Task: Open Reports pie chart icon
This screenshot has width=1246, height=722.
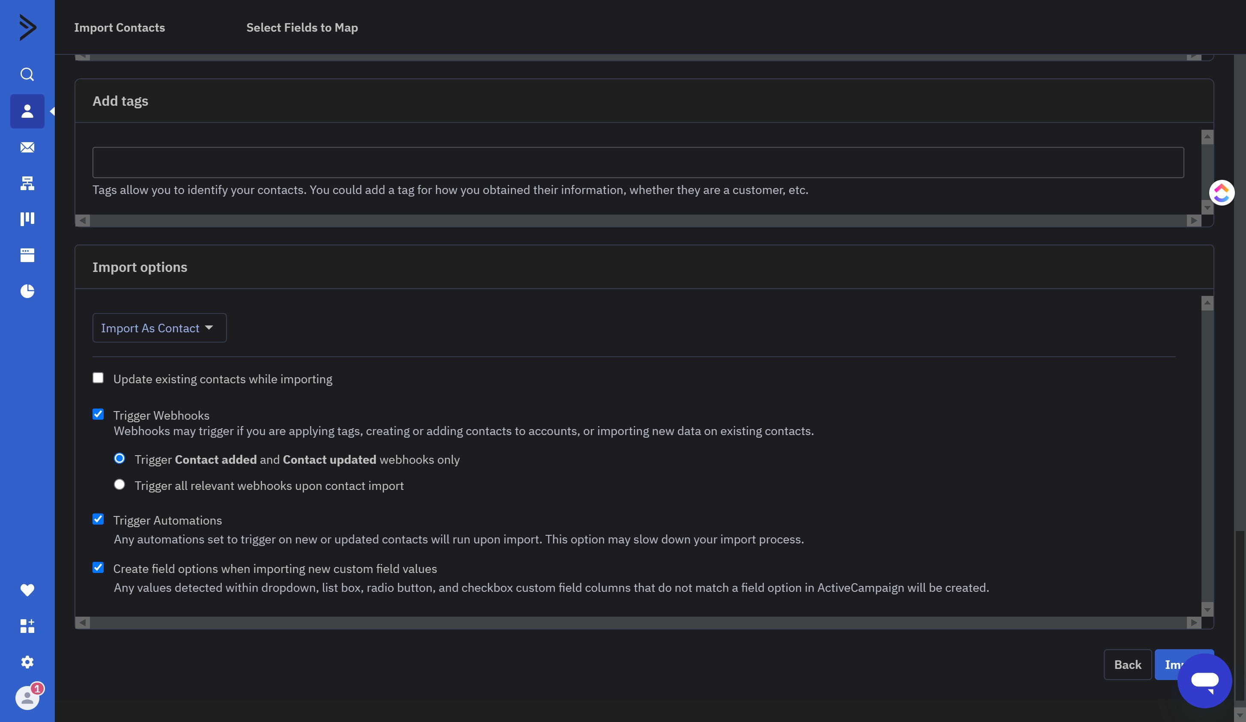Action: pos(27,291)
